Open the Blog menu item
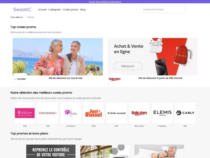Screen dimensions: 210x158 pyautogui.click(x=83, y=9)
